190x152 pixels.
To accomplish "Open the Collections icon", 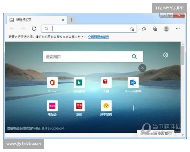I will pyautogui.click(x=155, y=29).
